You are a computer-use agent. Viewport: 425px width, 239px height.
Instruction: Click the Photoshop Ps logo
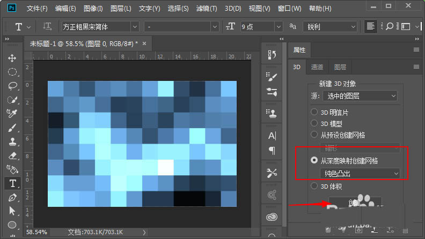point(12,8)
